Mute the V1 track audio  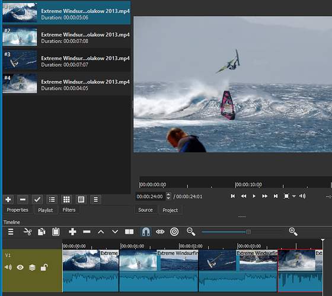[x=8, y=268]
